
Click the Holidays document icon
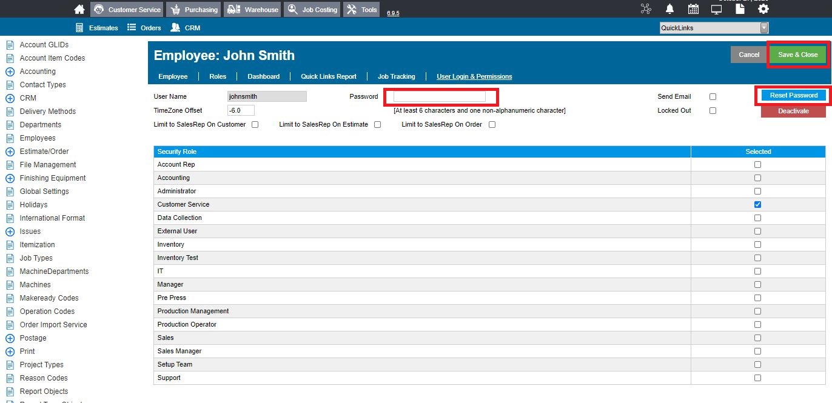coord(10,205)
